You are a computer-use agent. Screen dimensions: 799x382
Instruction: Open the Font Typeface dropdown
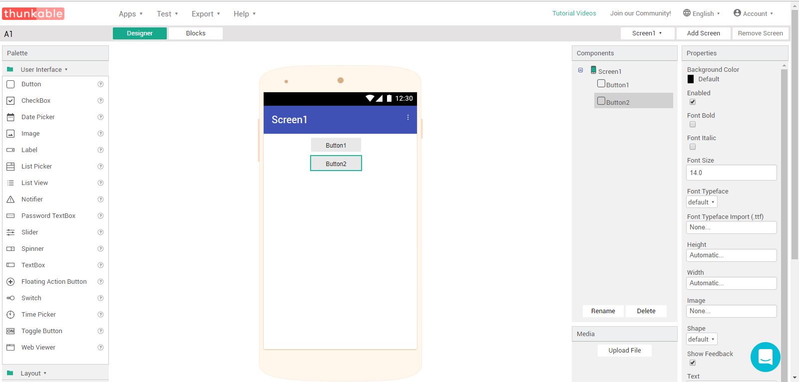point(702,202)
